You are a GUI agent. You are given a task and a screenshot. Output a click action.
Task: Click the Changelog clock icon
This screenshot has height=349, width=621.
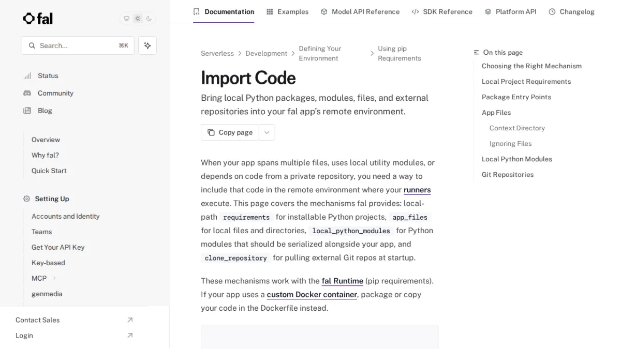[552, 11]
